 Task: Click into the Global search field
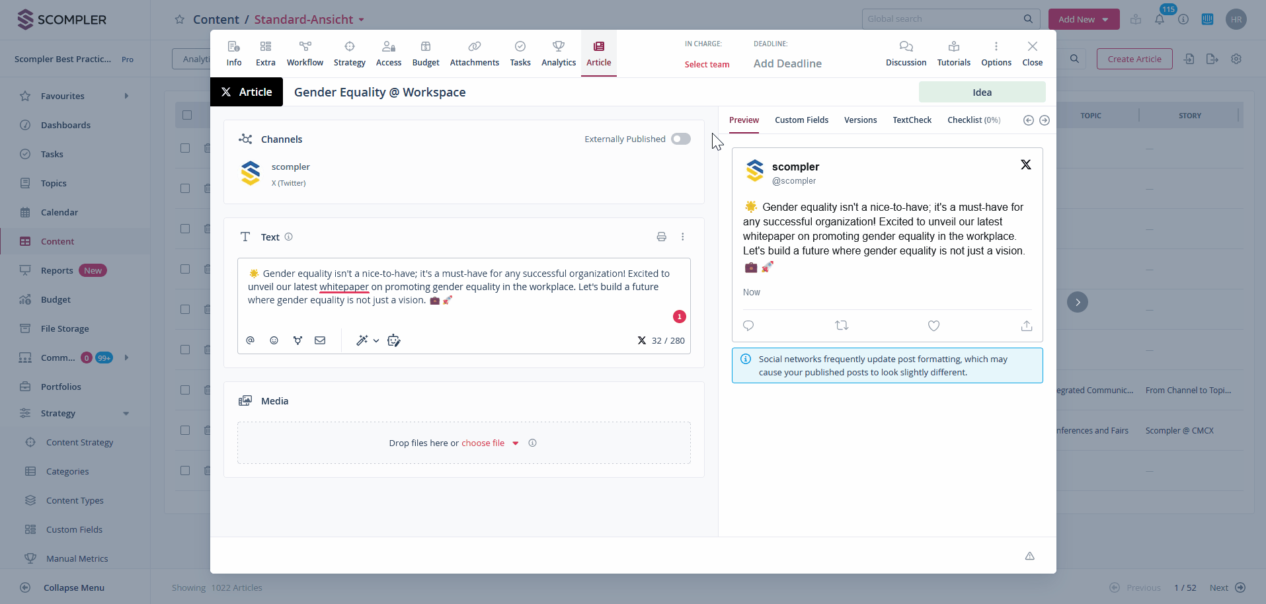click(942, 19)
